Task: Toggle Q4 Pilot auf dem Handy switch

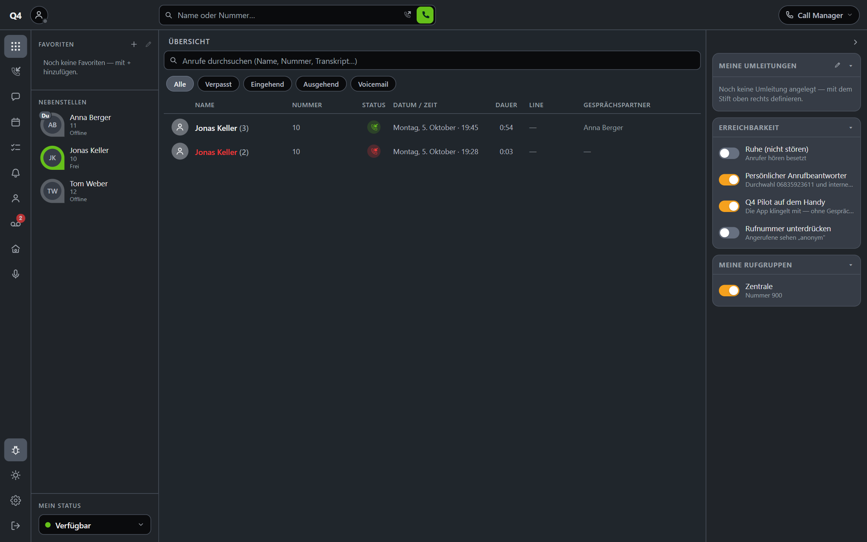Action: (729, 206)
